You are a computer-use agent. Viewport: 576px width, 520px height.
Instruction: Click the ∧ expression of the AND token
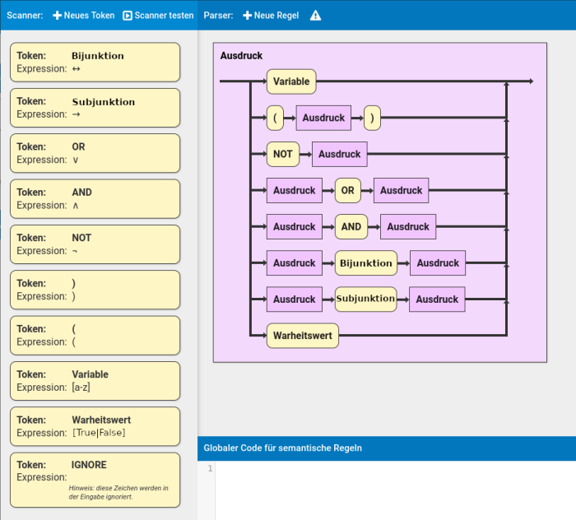(76, 206)
